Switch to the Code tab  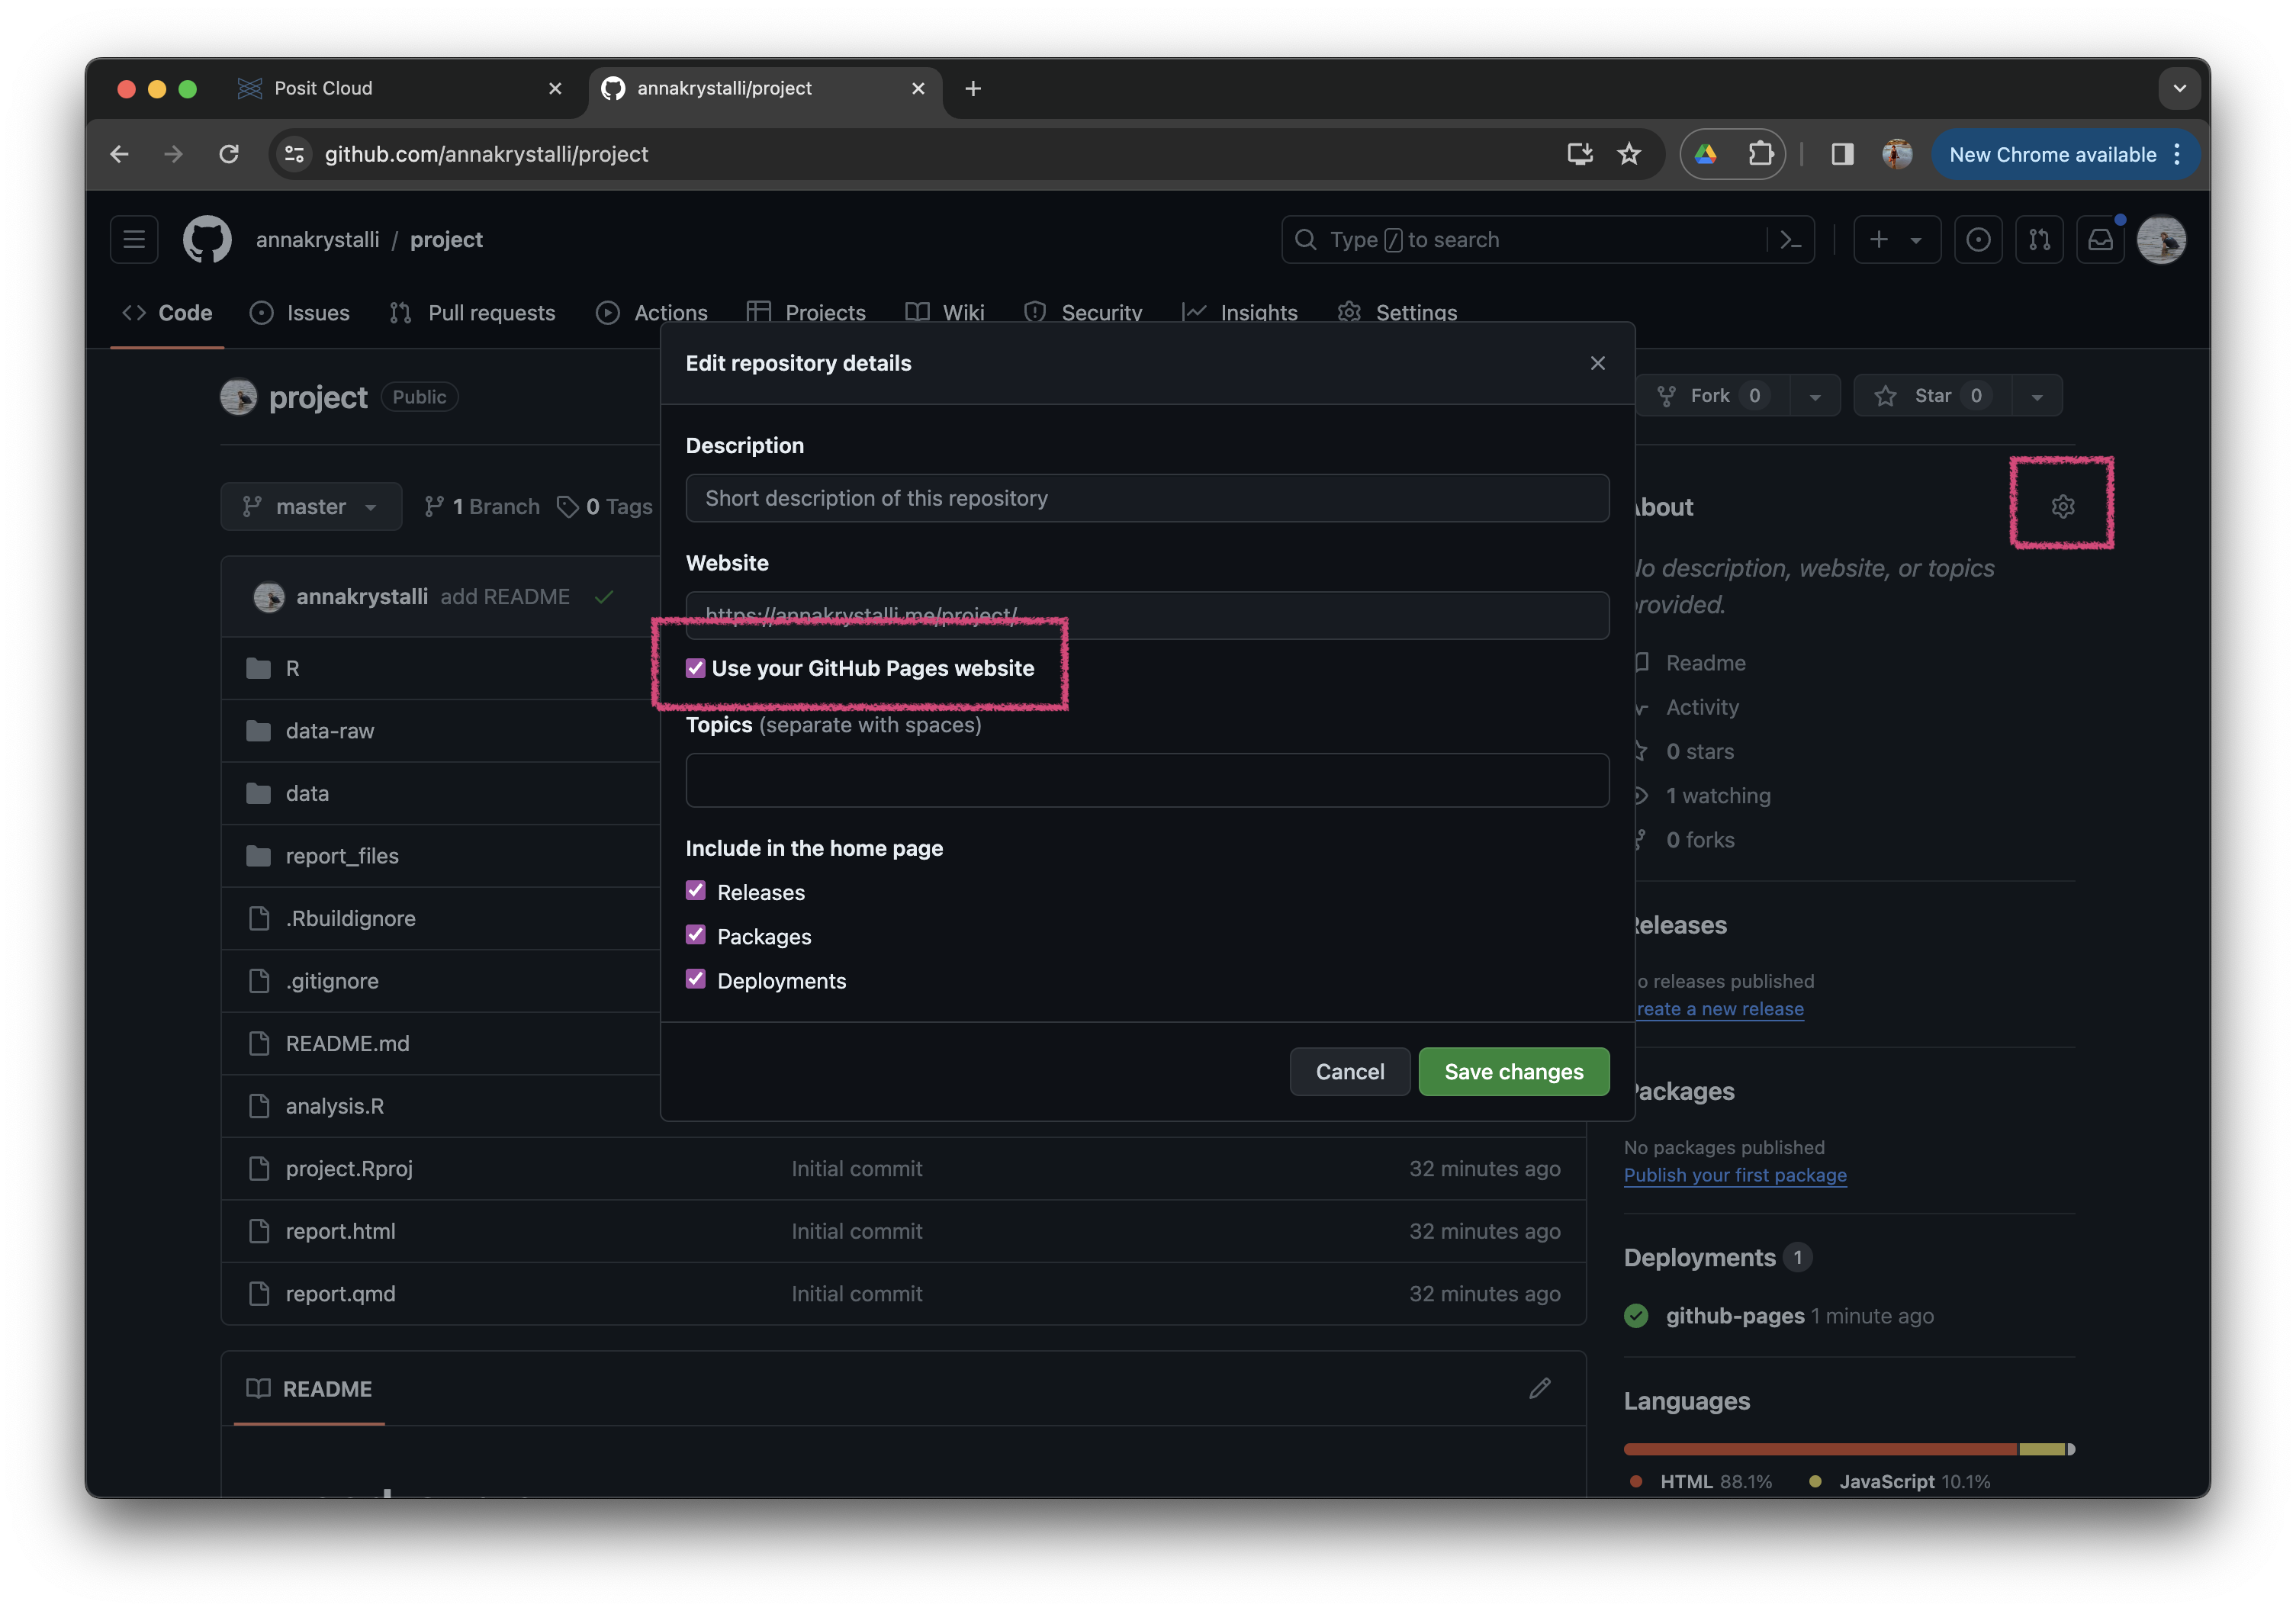point(167,313)
